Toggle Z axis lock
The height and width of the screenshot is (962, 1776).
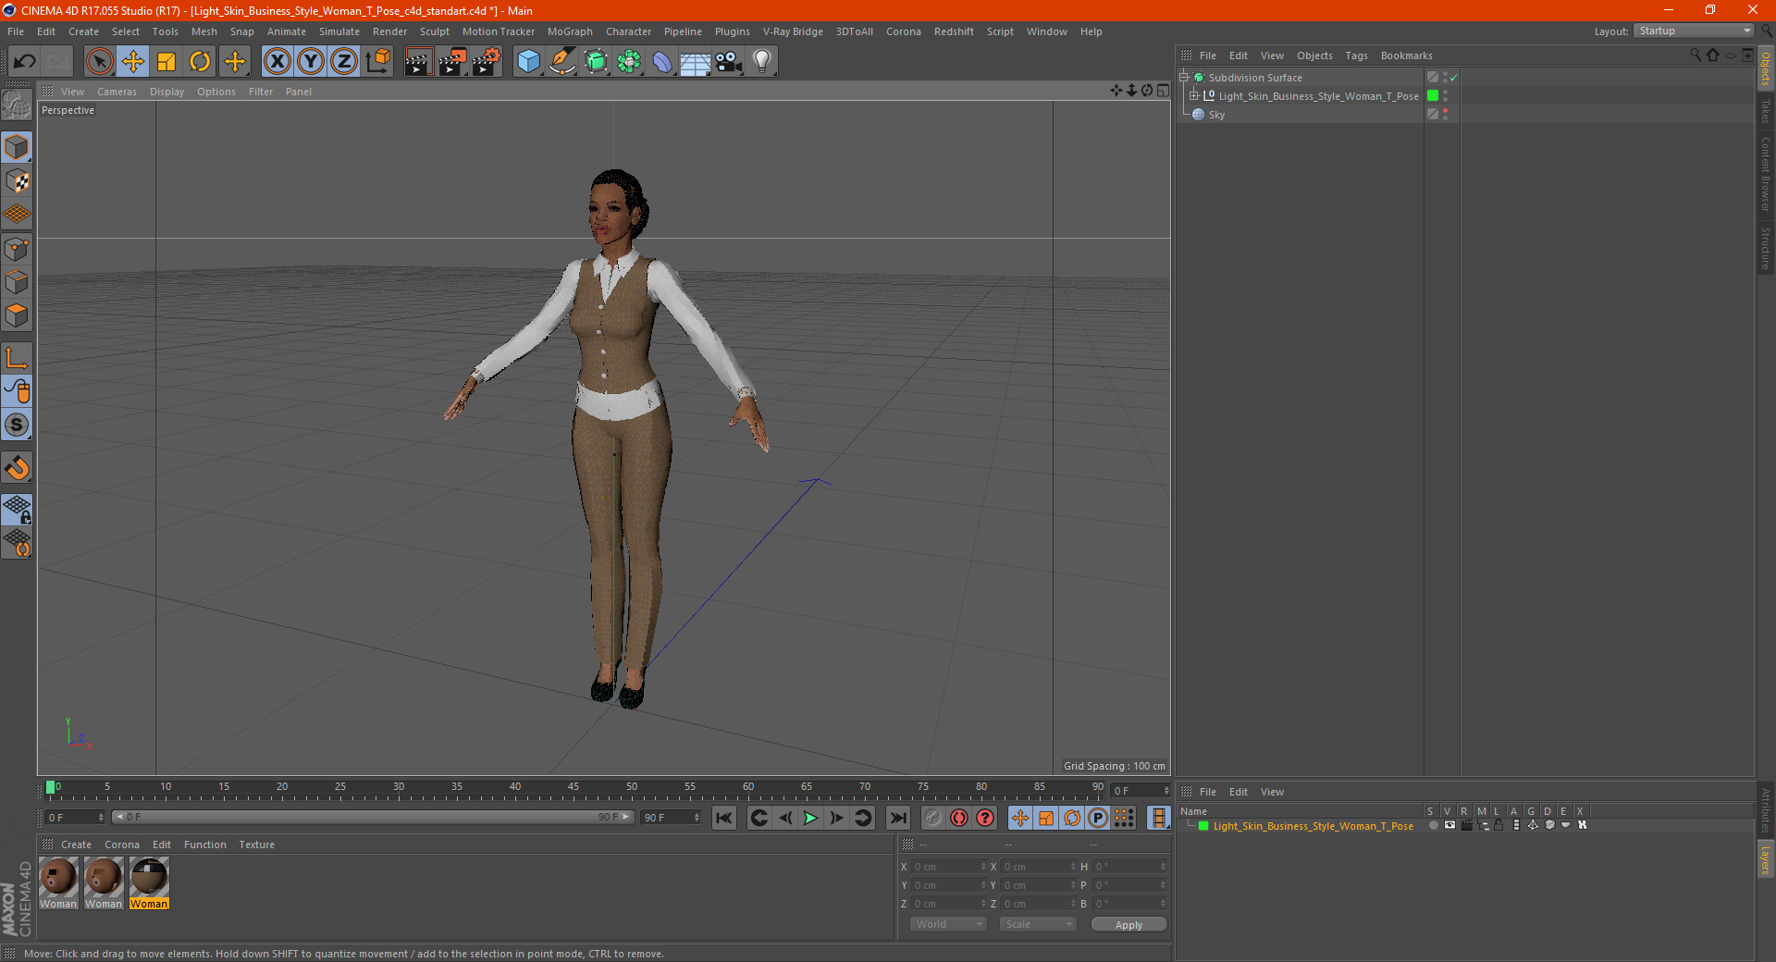[344, 62]
